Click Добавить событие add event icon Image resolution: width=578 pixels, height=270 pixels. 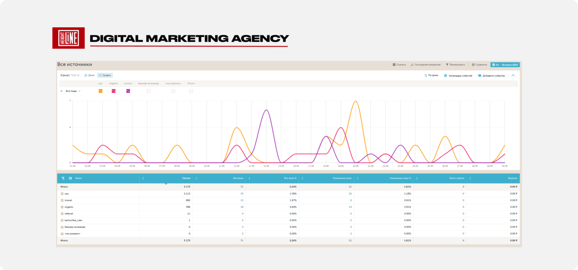point(480,75)
